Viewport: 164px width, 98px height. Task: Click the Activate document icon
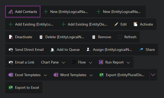135,24
